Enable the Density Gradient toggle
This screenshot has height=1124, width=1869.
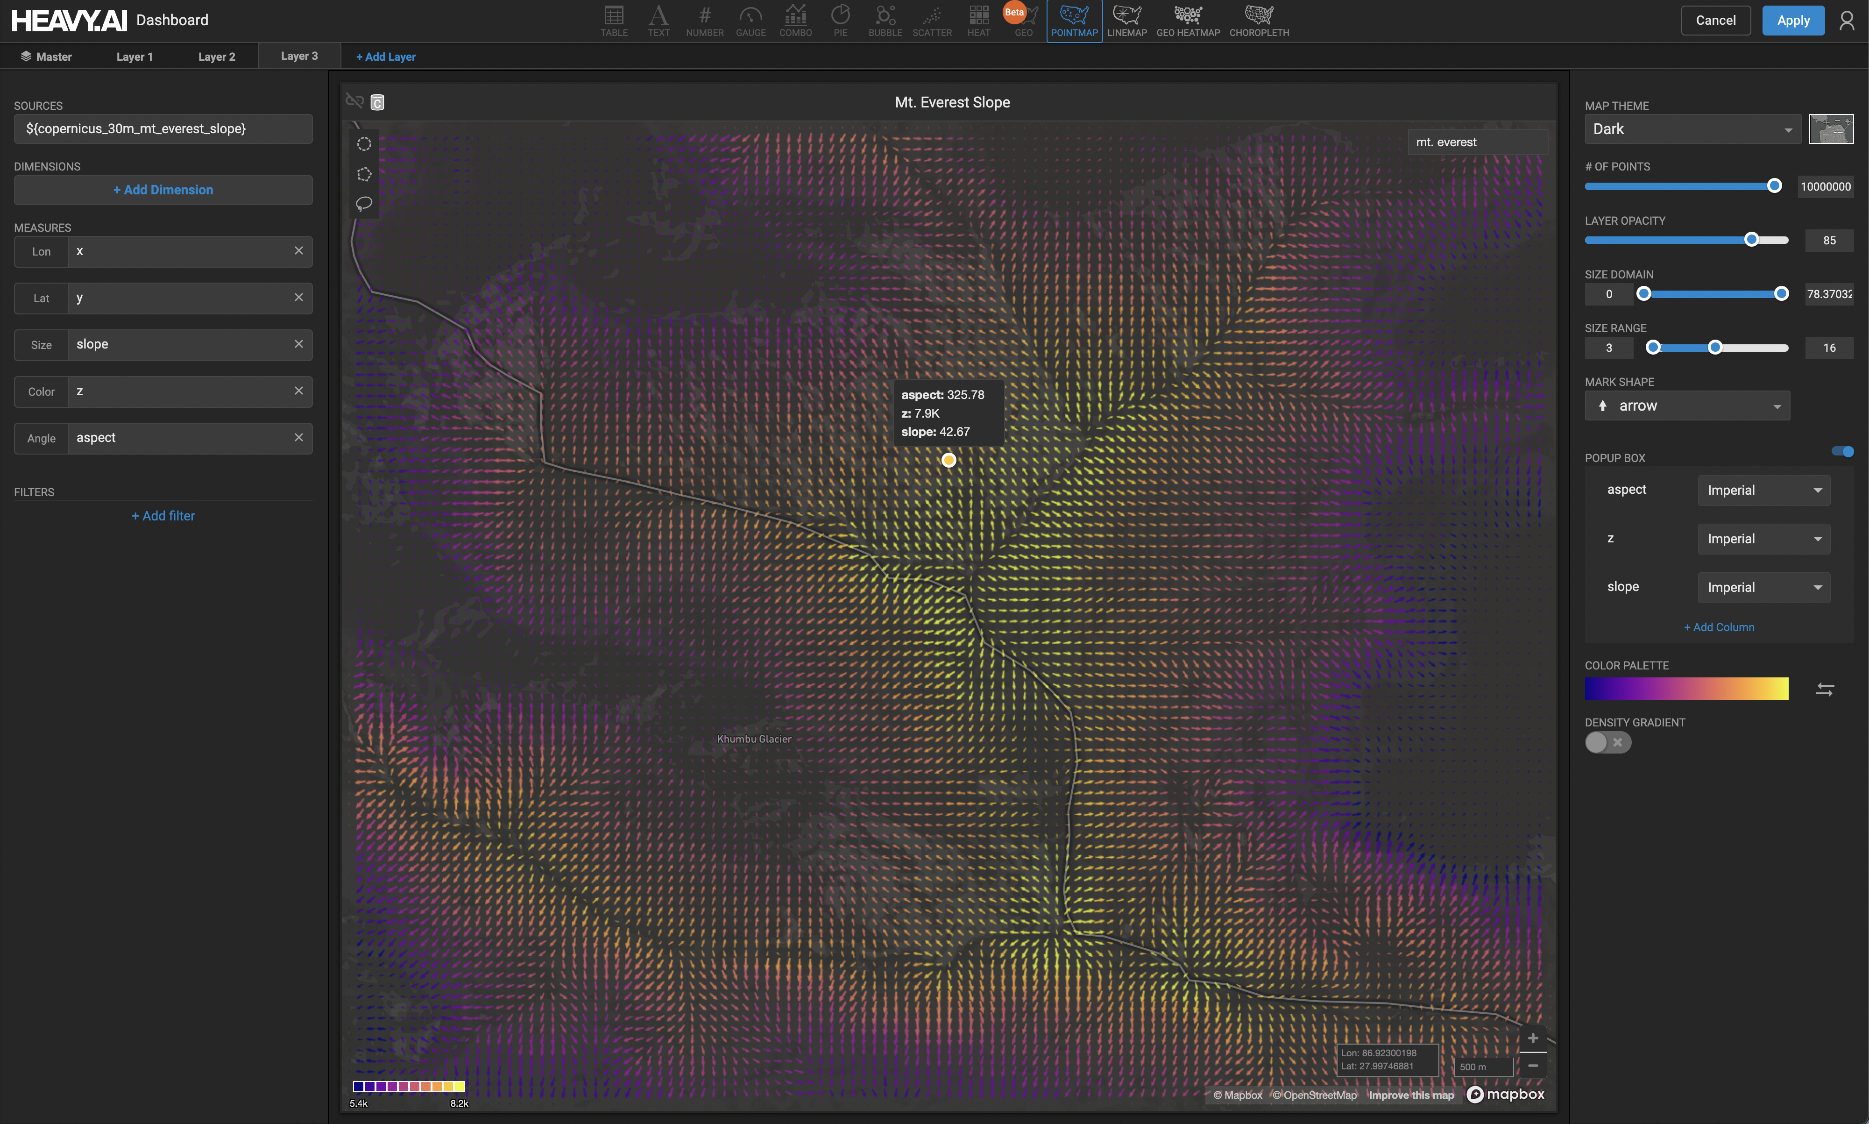(1607, 742)
